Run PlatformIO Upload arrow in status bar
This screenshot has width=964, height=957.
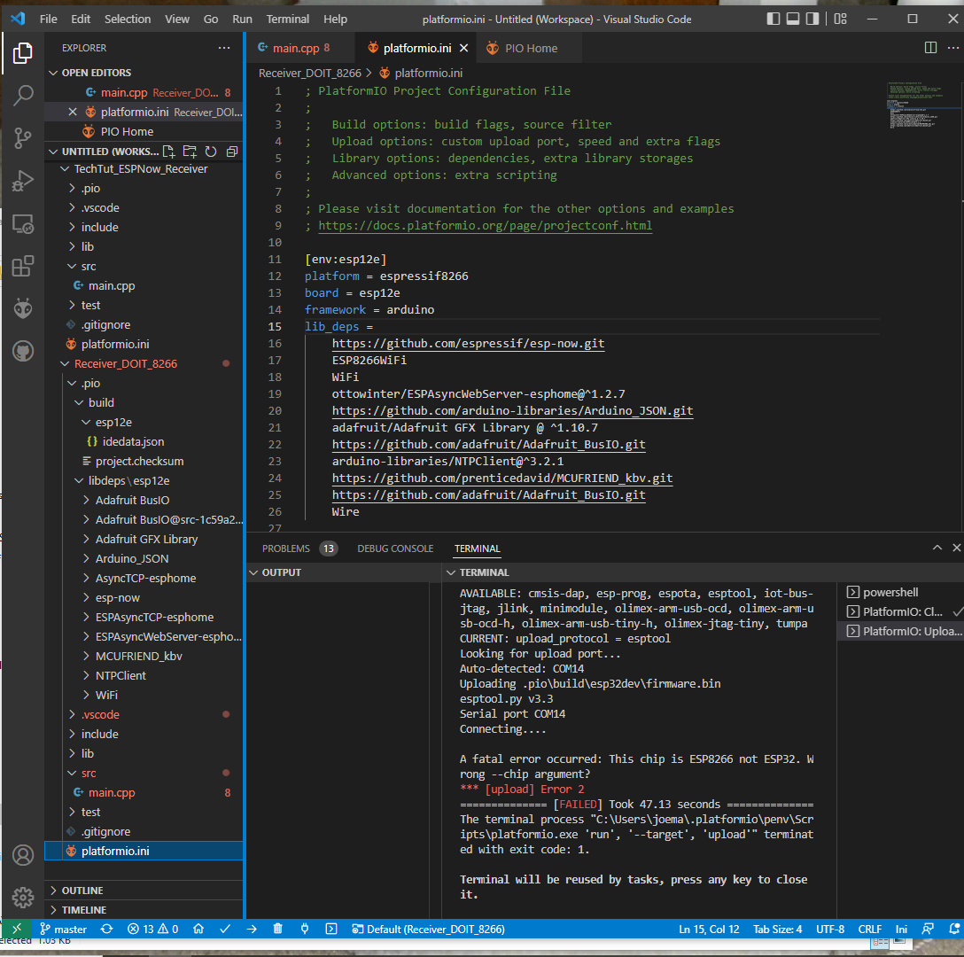click(252, 929)
